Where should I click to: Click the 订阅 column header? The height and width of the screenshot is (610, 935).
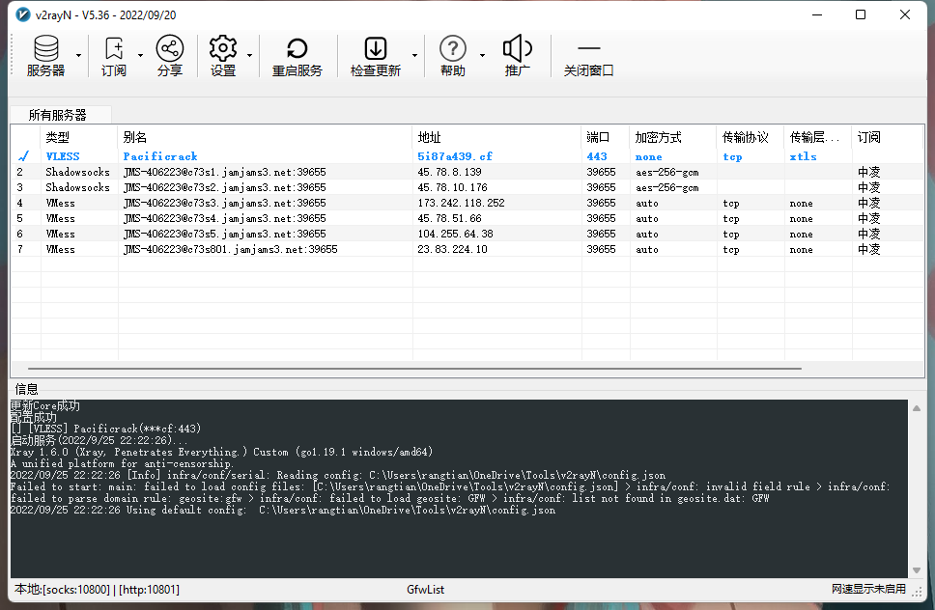(x=888, y=138)
